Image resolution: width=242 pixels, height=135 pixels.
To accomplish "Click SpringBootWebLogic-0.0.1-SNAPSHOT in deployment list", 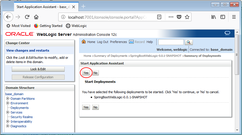I will [x=121, y=97].
